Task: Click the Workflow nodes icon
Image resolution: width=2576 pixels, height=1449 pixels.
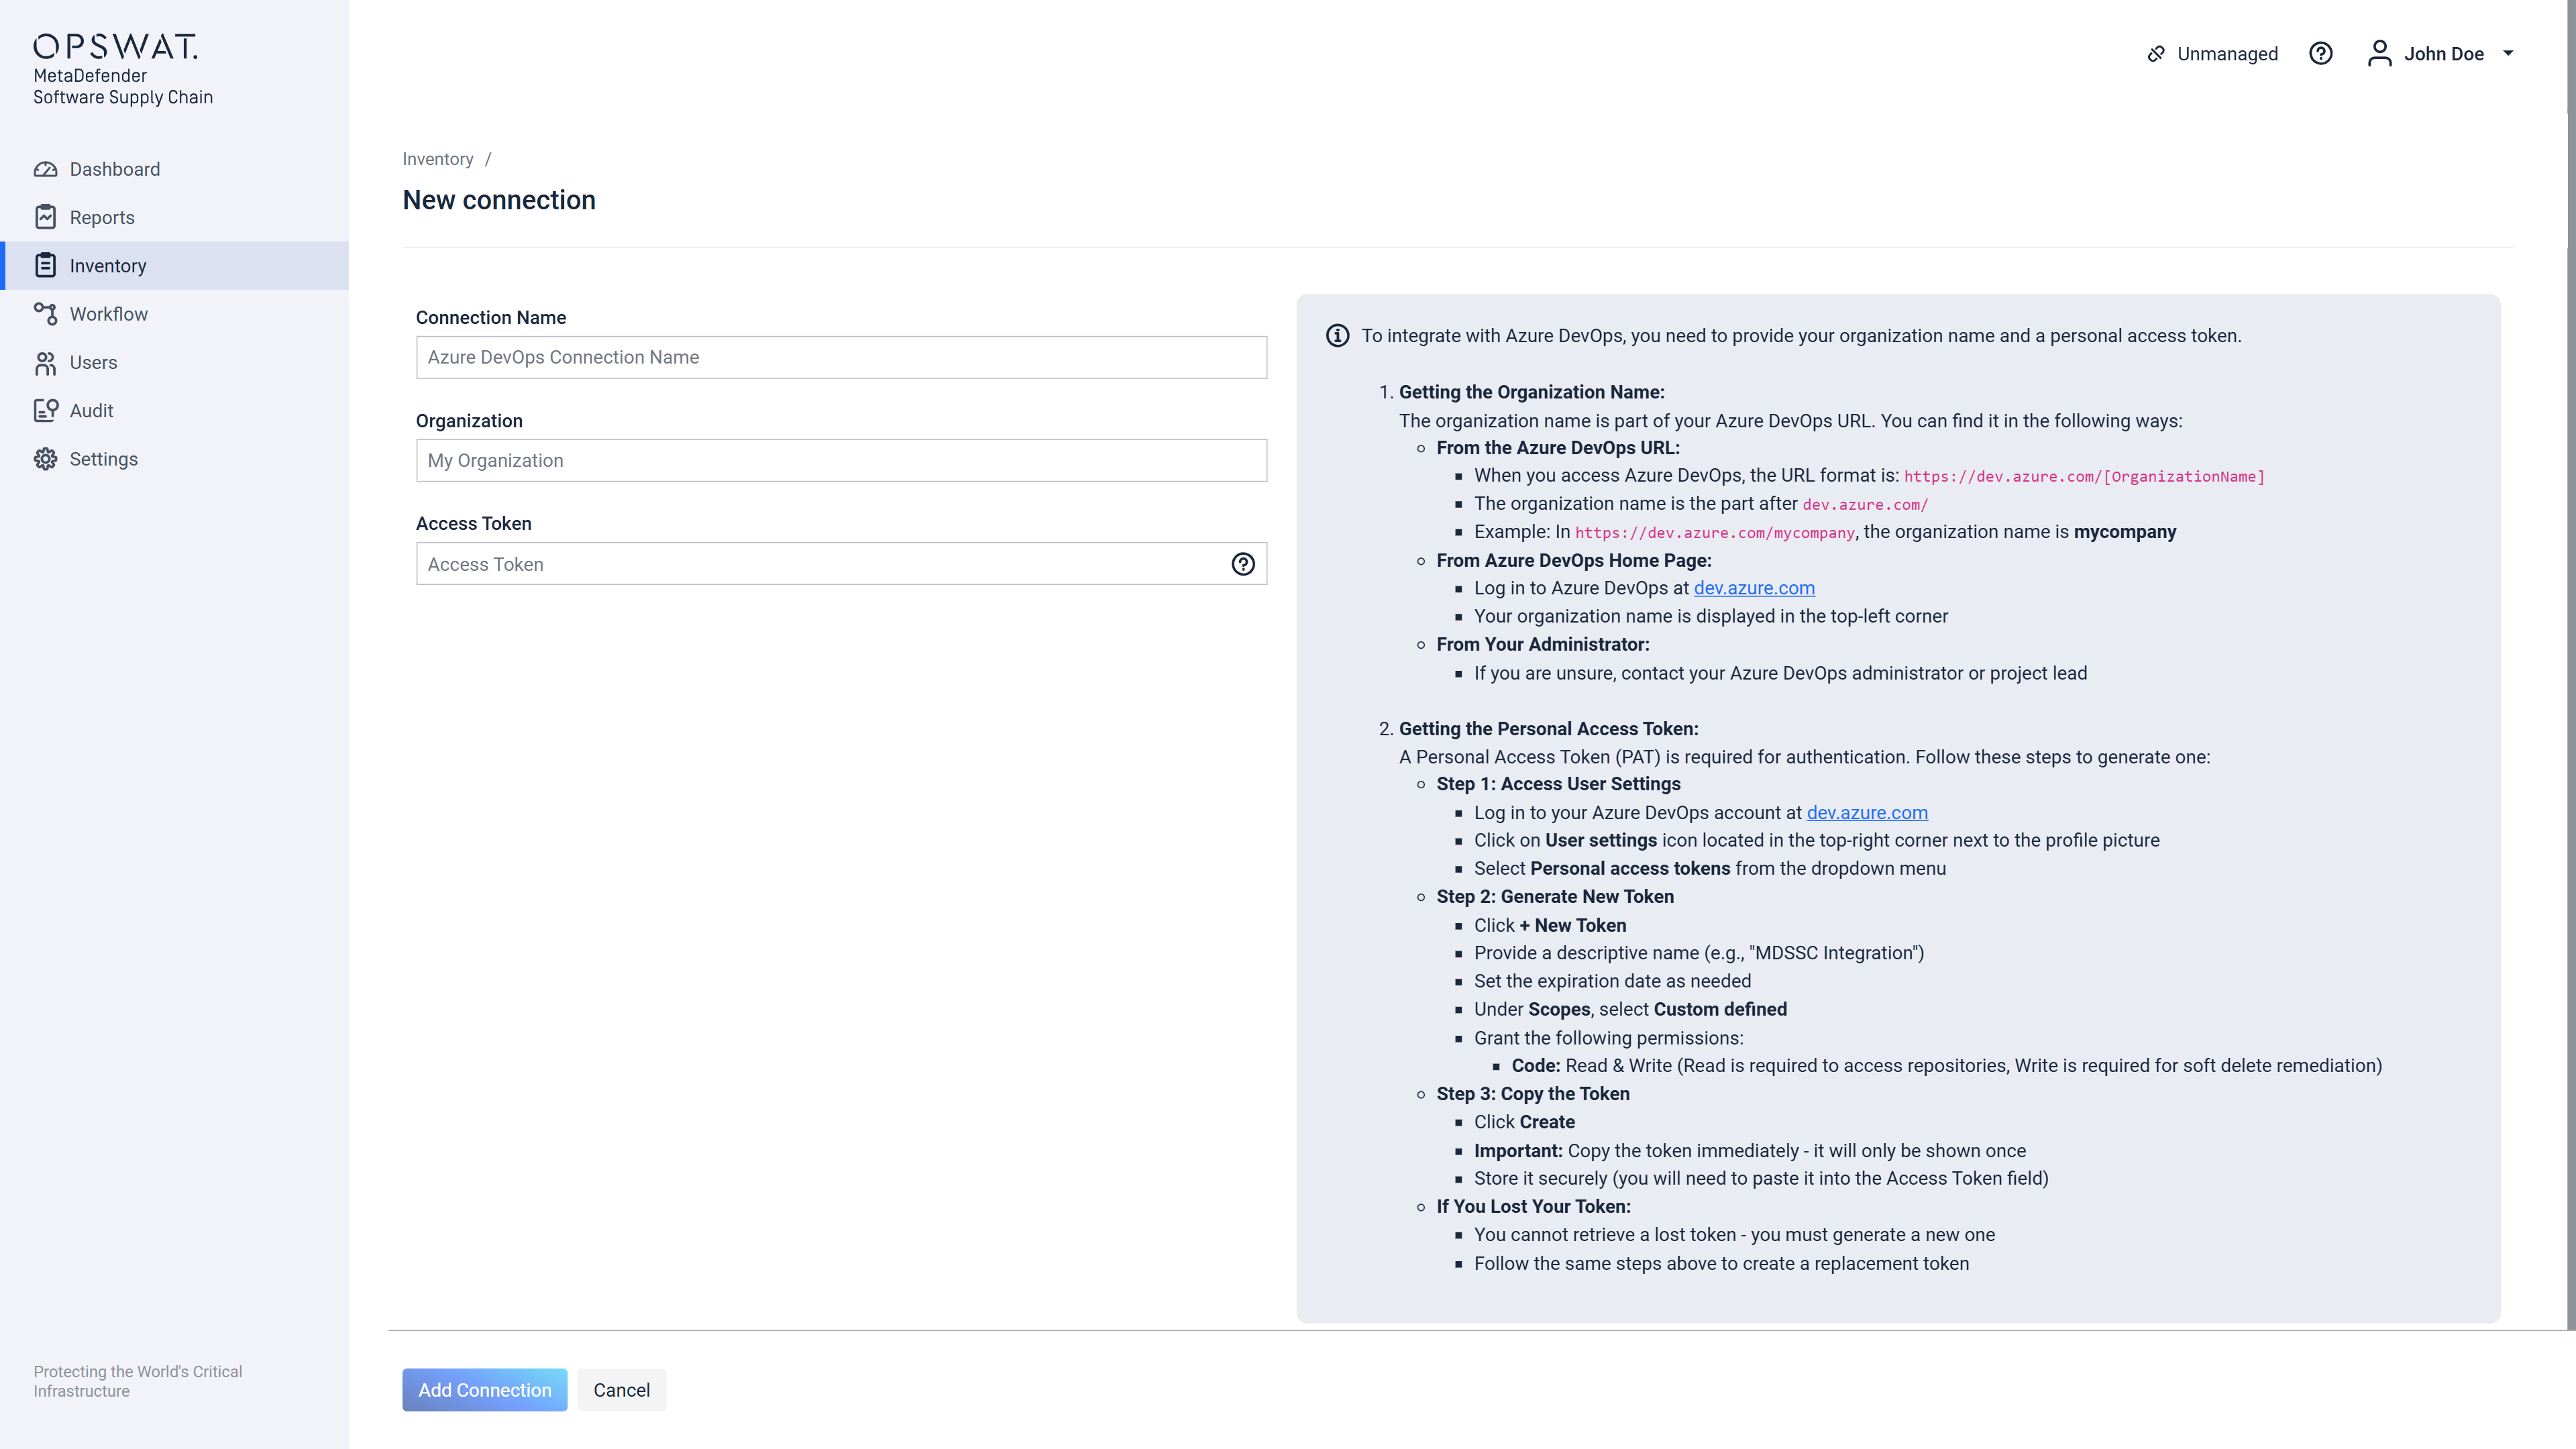Action: pyautogui.click(x=45, y=314)
